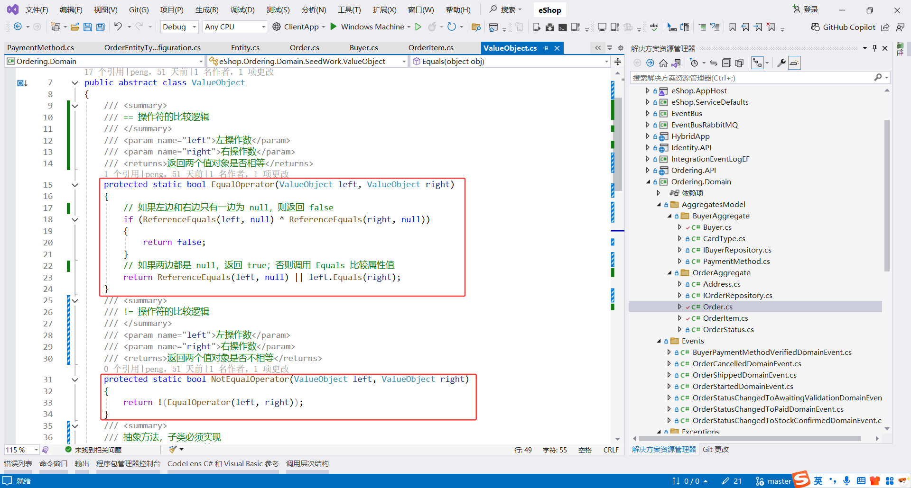Collapse the EqualOperator method at line 15

75,185
